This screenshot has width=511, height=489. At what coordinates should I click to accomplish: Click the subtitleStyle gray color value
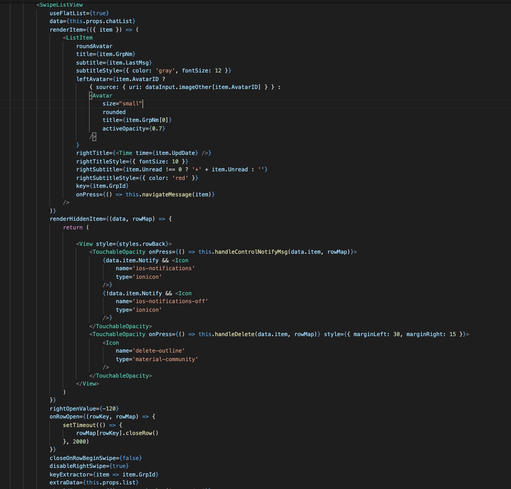pos(165,70)
